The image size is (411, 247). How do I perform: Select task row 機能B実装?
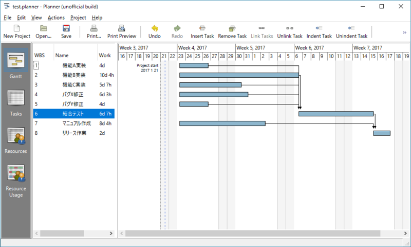[74, 75]
